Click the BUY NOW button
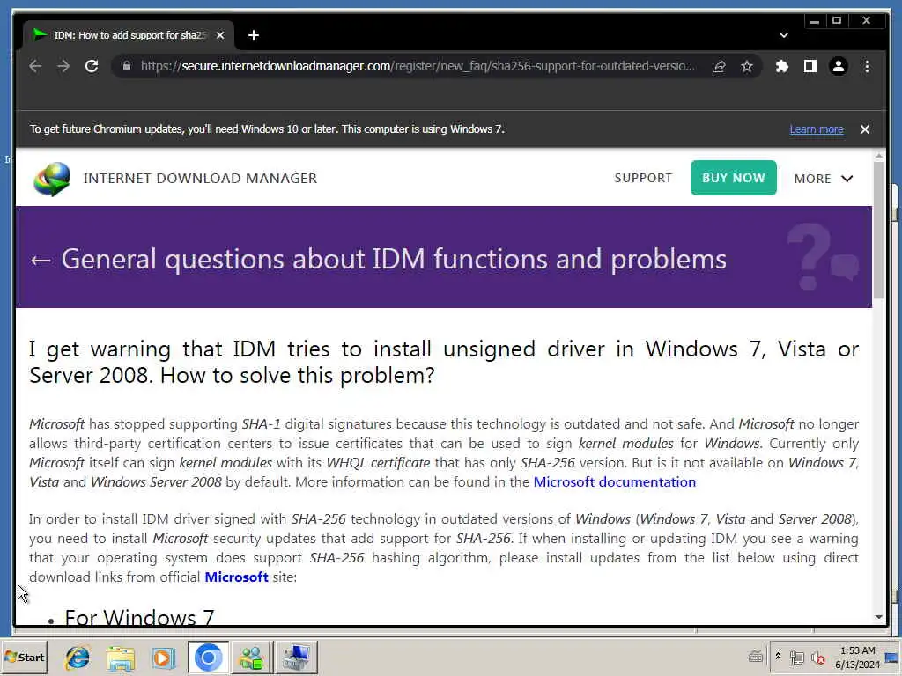The image size is (902, 676). [x=734, y=178]
